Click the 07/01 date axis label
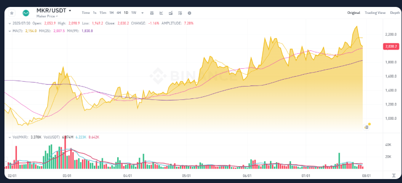This screenshot has height=183, width=402. point(306,176)
